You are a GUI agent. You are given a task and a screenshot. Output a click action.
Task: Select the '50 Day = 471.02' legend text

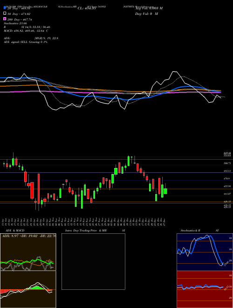coord(19,14)
